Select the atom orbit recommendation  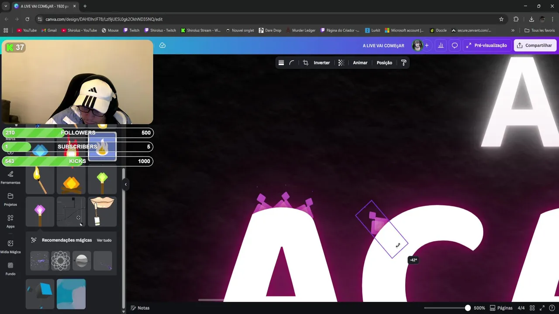61,261
